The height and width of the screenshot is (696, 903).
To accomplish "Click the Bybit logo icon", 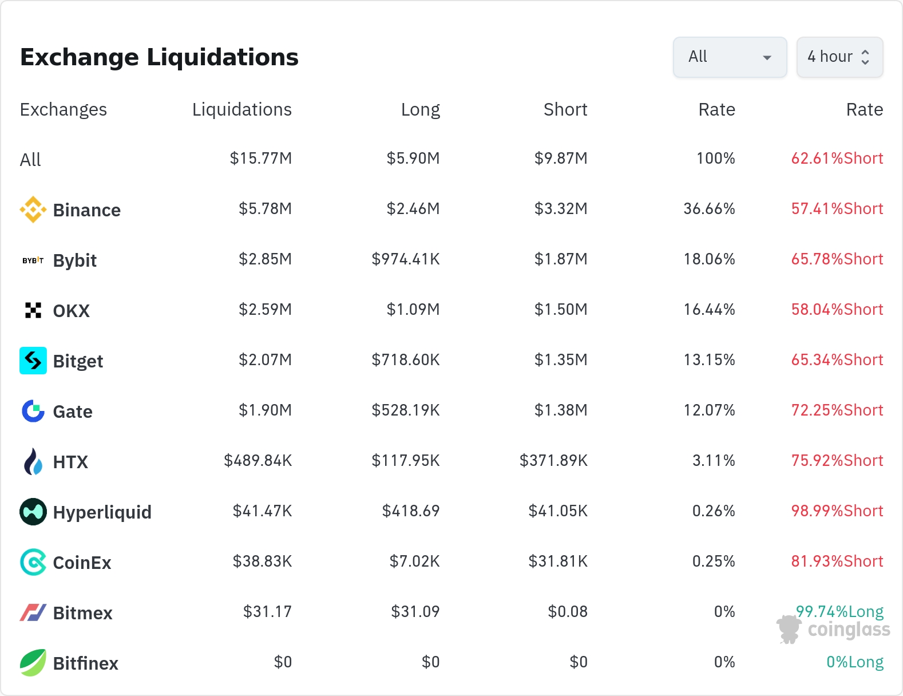I will tap(33, 260).
